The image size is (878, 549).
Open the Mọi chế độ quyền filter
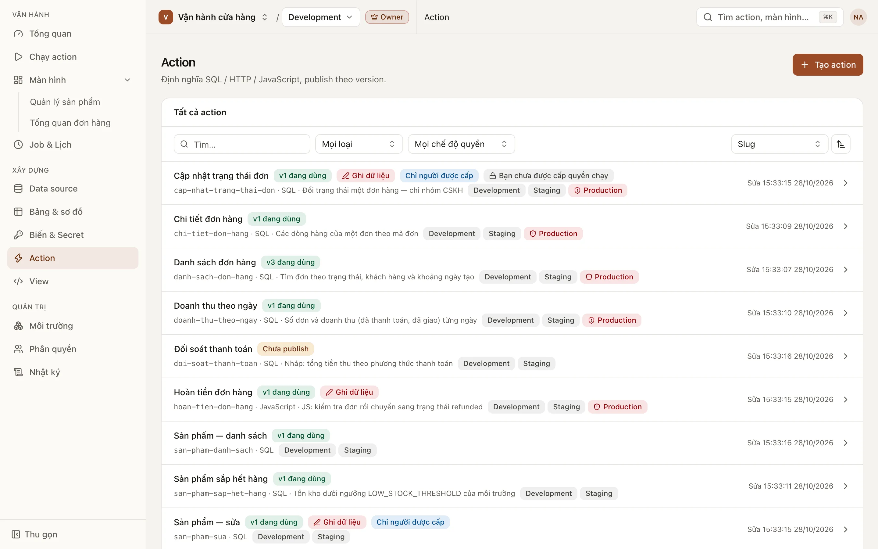[461, 144]
